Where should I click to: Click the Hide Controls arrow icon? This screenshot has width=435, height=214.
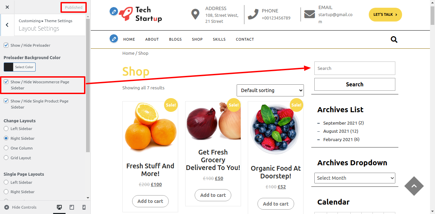pyautogui.click(x=6, y=207)
